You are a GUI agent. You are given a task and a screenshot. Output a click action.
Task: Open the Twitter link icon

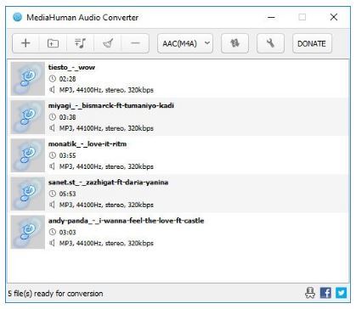(x=342, y=293)
